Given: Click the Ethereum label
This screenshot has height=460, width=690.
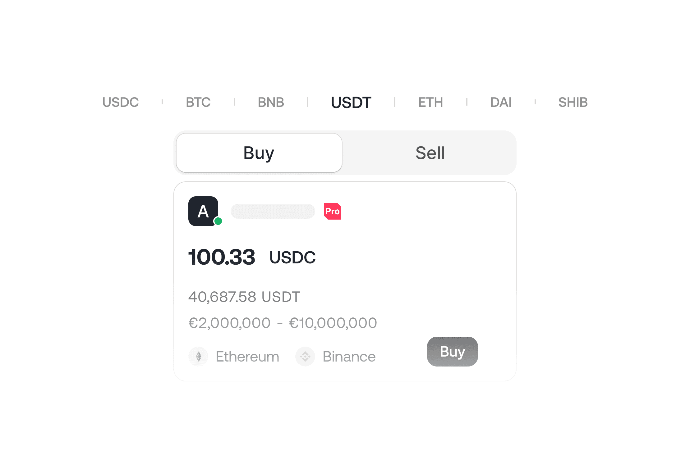Looking at the screenshot, I should tap(247, 357).
